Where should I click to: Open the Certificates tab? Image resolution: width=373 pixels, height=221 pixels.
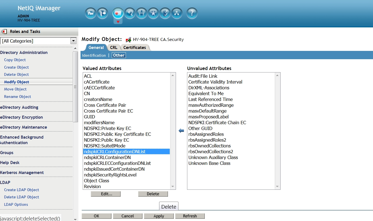[x=135, y=48]
